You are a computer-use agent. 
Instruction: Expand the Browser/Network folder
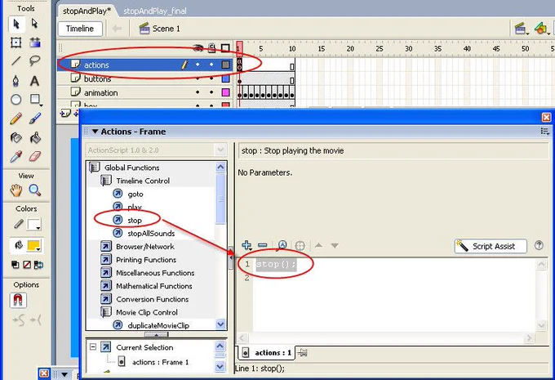point(106,246)
